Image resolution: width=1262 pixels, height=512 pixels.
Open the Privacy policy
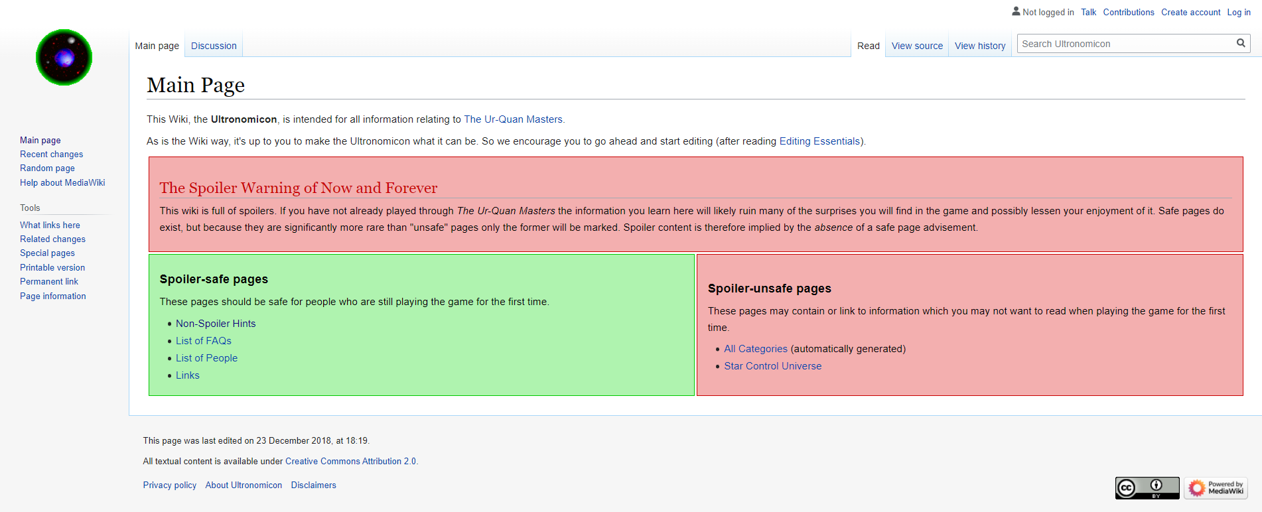click(170, 485)
